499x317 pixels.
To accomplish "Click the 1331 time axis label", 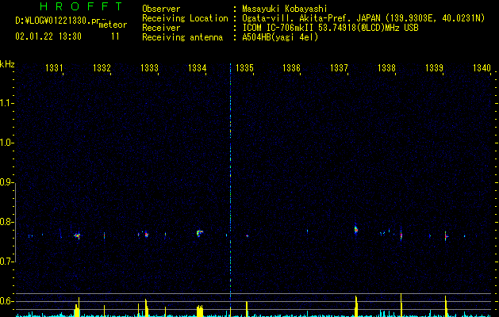I will click(54, 68).
